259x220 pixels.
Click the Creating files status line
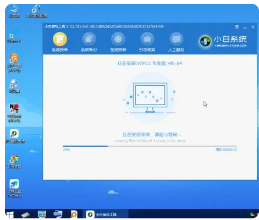pyautogui.click(x=150, y=141)
